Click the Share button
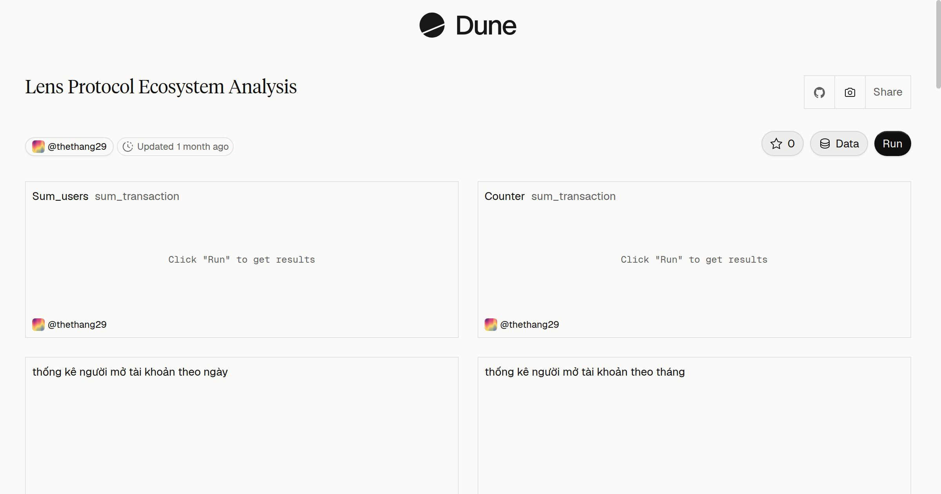Screen dimensions: 941x494 888,92
